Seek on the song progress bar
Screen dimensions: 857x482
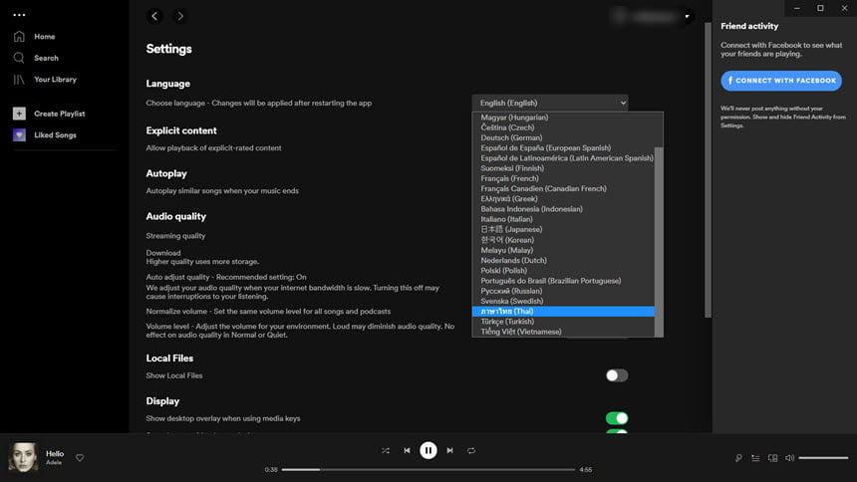point(428,469)
